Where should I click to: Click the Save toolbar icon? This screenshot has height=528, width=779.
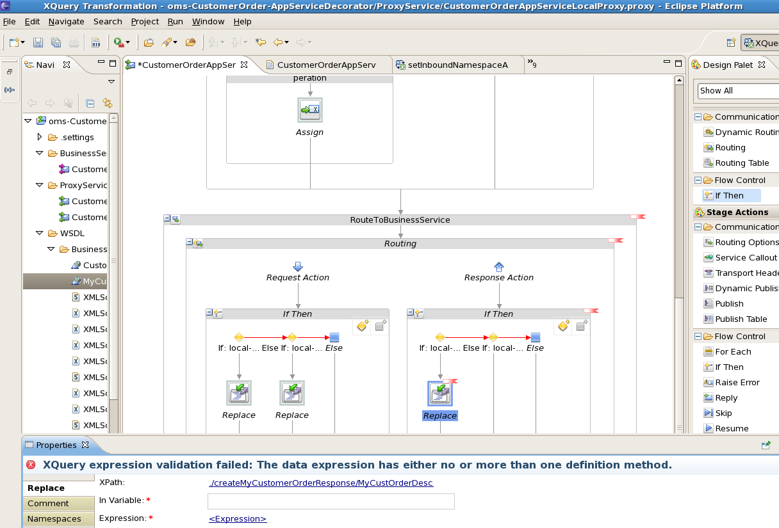[x=38, y=43]
